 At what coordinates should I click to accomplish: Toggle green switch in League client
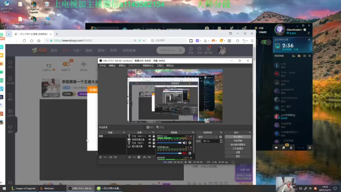(266, 42)
